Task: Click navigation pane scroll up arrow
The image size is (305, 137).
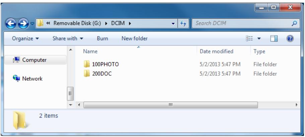Action: point(70,50)
